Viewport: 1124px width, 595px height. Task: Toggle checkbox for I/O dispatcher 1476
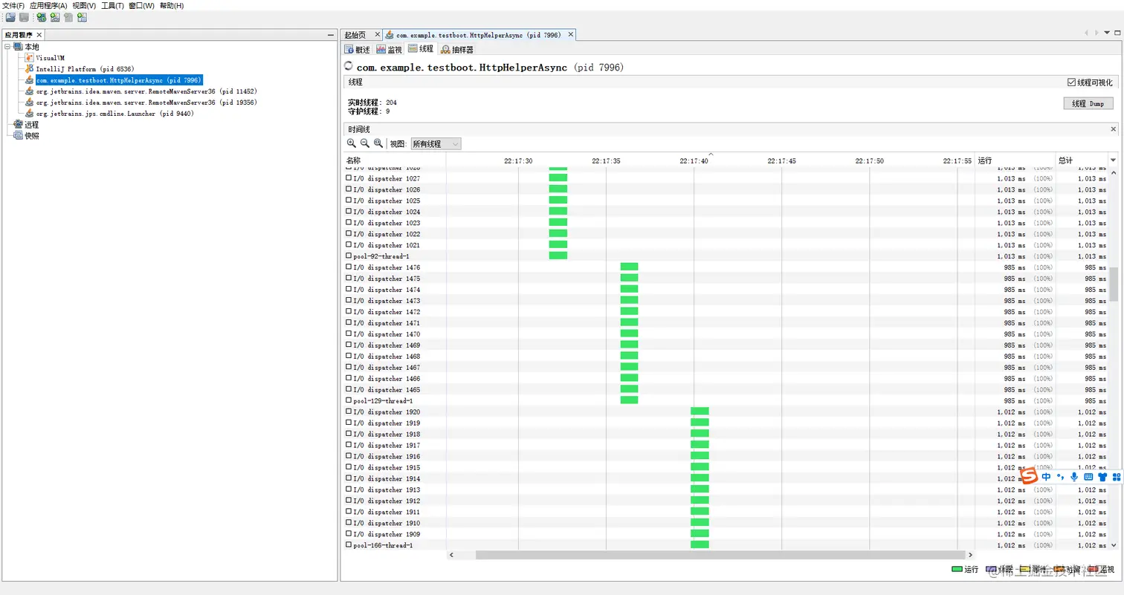coord(349,267)
